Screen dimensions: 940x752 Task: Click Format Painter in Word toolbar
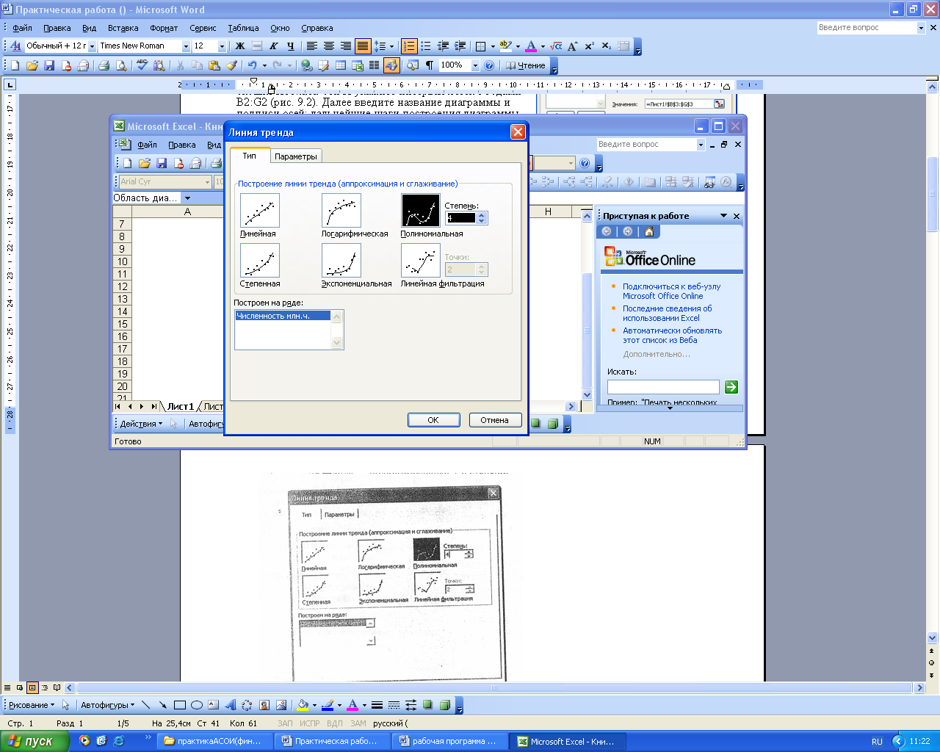(231, 65)
